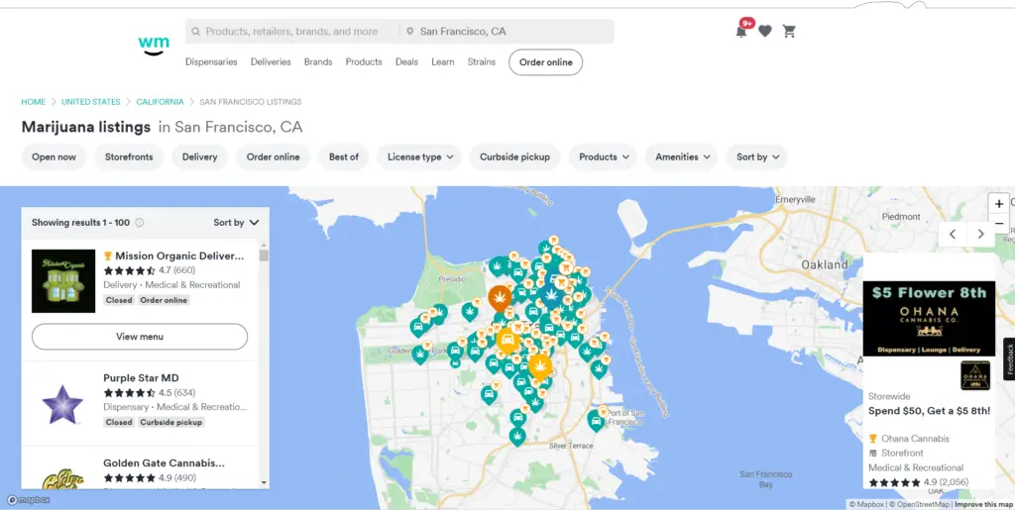Go to CALIFORNIA breadcrumb
The width and height of the screenshot is (1015, 510).
click(x=160, y=102)
